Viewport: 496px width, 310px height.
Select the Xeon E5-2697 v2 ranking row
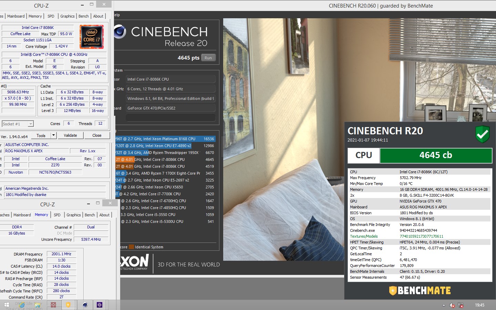[x=166, y=180]
